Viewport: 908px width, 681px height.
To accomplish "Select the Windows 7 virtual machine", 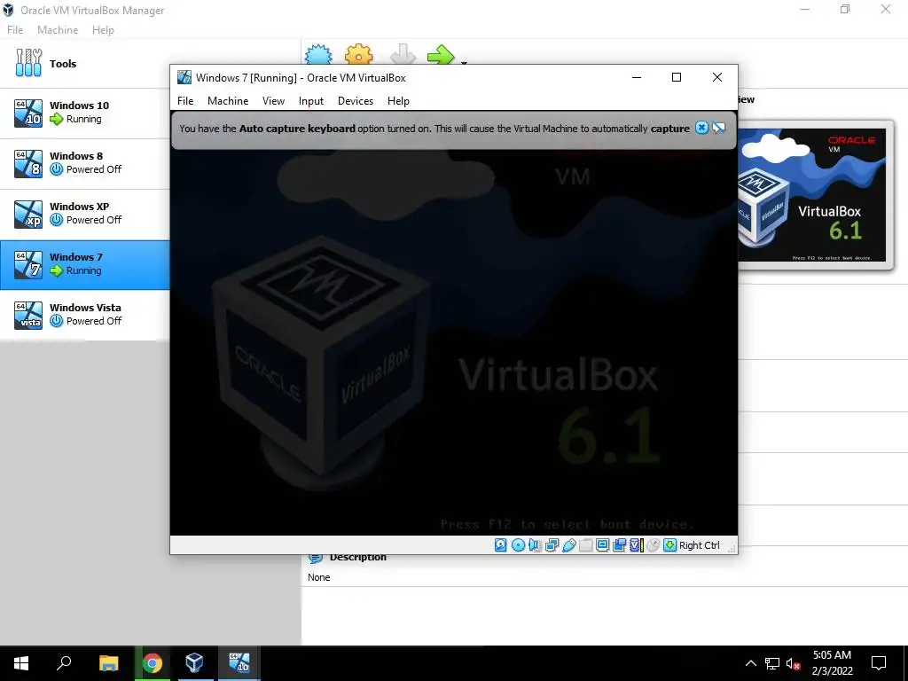I will tap(84, 264).
